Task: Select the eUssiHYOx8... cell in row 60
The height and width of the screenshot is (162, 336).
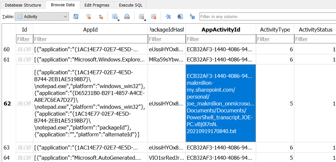Action: coord(167,50)
